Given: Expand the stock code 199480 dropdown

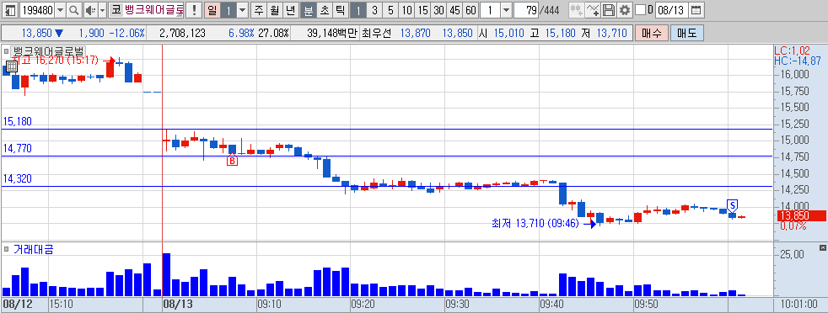Looking at the screenshot, I should click(60, 10).
